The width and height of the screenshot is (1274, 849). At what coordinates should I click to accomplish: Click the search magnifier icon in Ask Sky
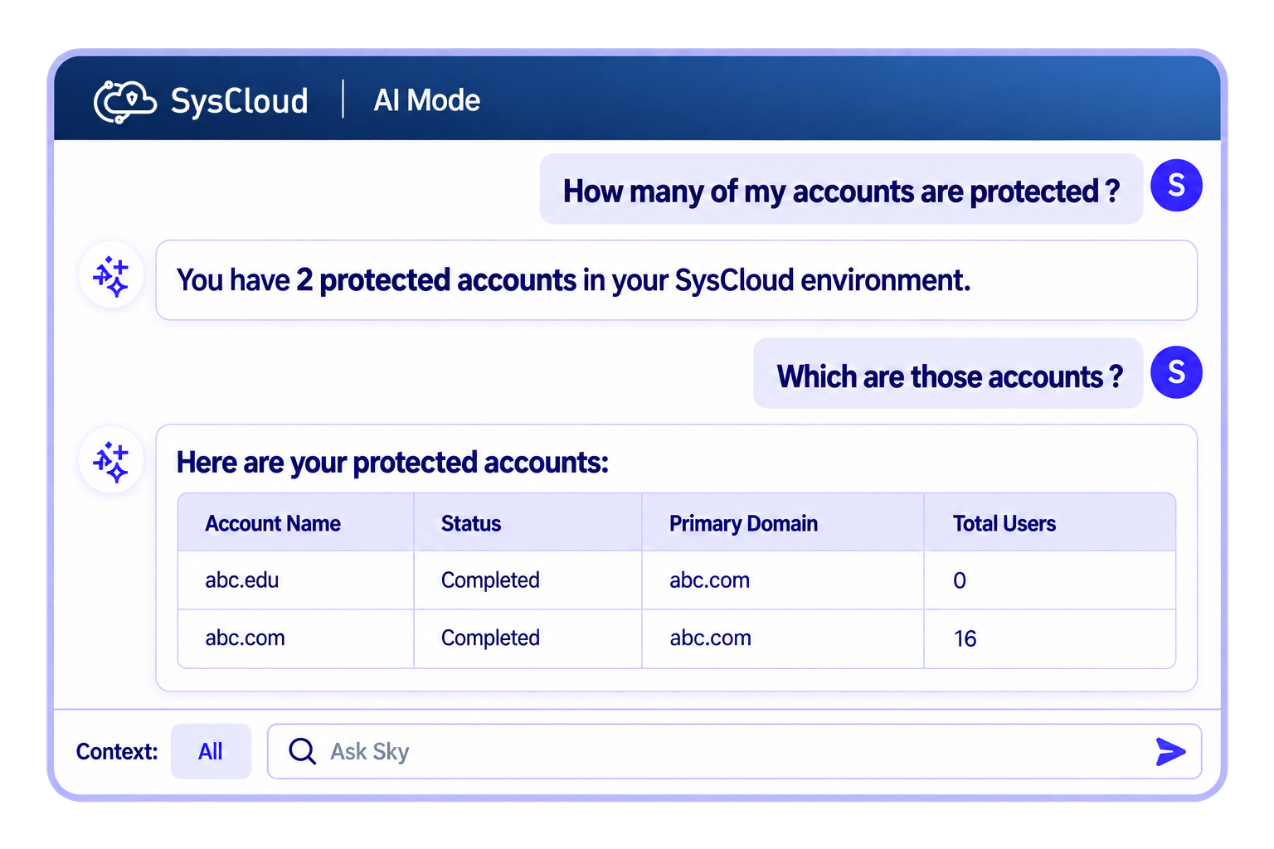tap(302, 751)
